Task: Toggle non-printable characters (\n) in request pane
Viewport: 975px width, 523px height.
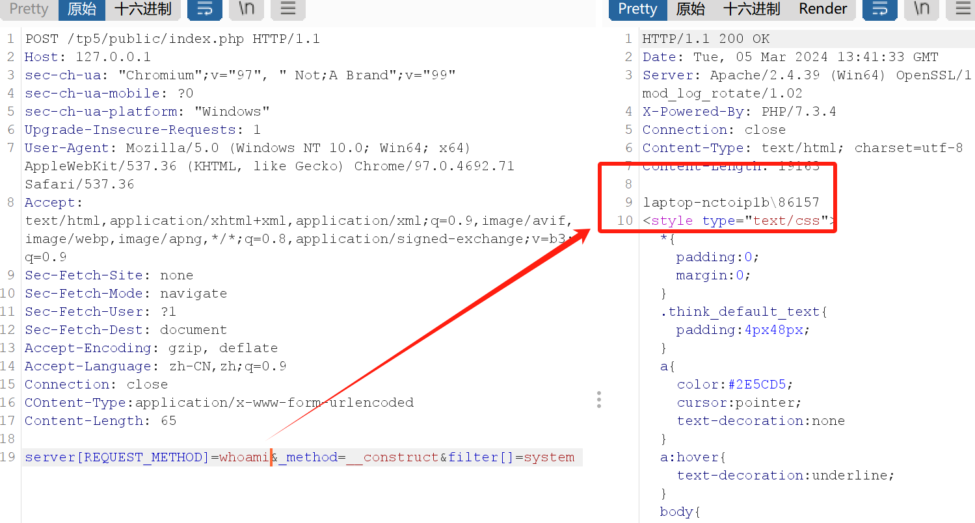Action: pos(247,8)
